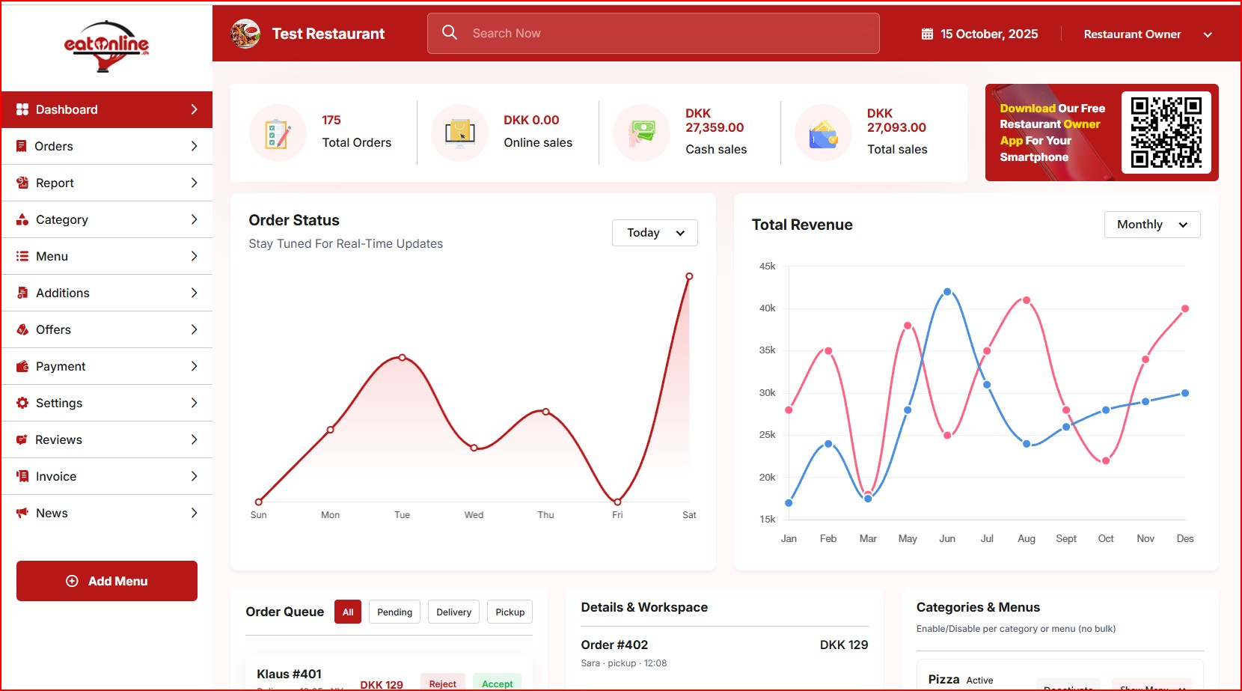The image size is (1242, 691).
Task: Click the Add Menu button
Action: (x=106, y=580)
